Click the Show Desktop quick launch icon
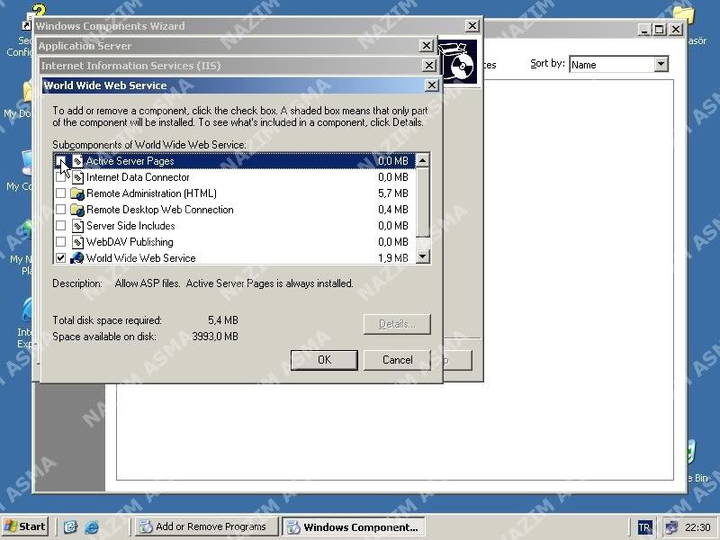The height and width of the screenshot is (540, 720). (70, 526)
